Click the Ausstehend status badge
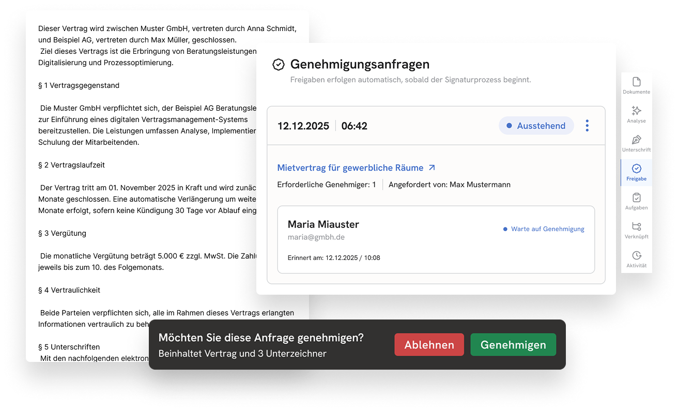The height and width of the screenshot is (411, 678). [536, 126]
